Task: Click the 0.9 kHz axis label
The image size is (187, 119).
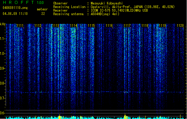Action: coord(2,68)
